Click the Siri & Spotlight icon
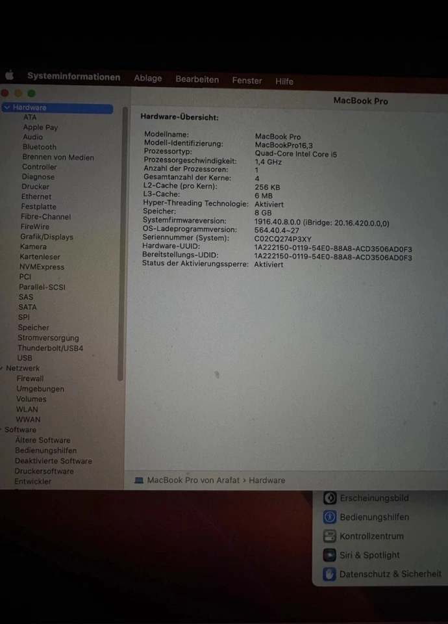The width and height of the screenshot is (448, 624). 330,554
